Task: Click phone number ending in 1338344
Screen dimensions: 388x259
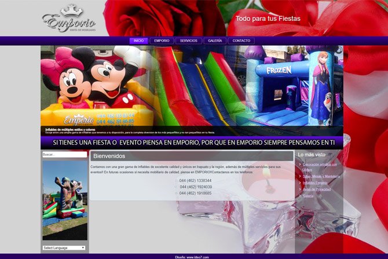Action: click(195, 180)
